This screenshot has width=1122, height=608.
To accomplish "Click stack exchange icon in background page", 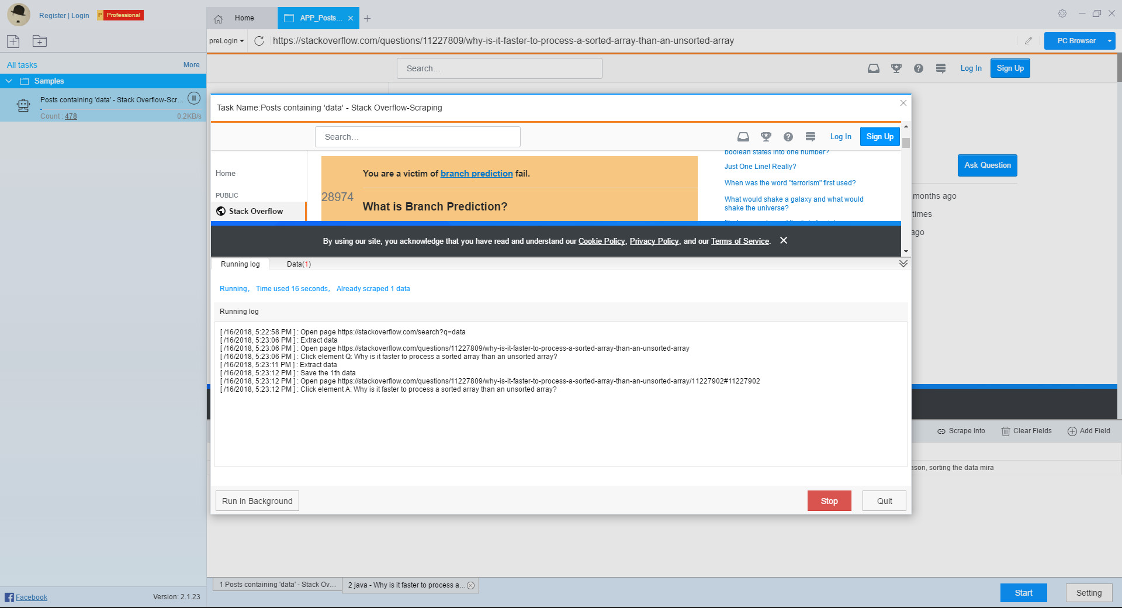I will click(x=941, y=68).
